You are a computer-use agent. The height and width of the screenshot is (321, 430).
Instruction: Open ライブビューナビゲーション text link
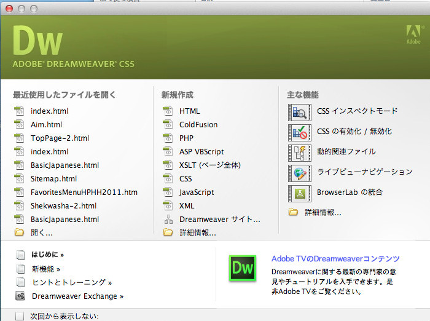click(x=365, y=172)
